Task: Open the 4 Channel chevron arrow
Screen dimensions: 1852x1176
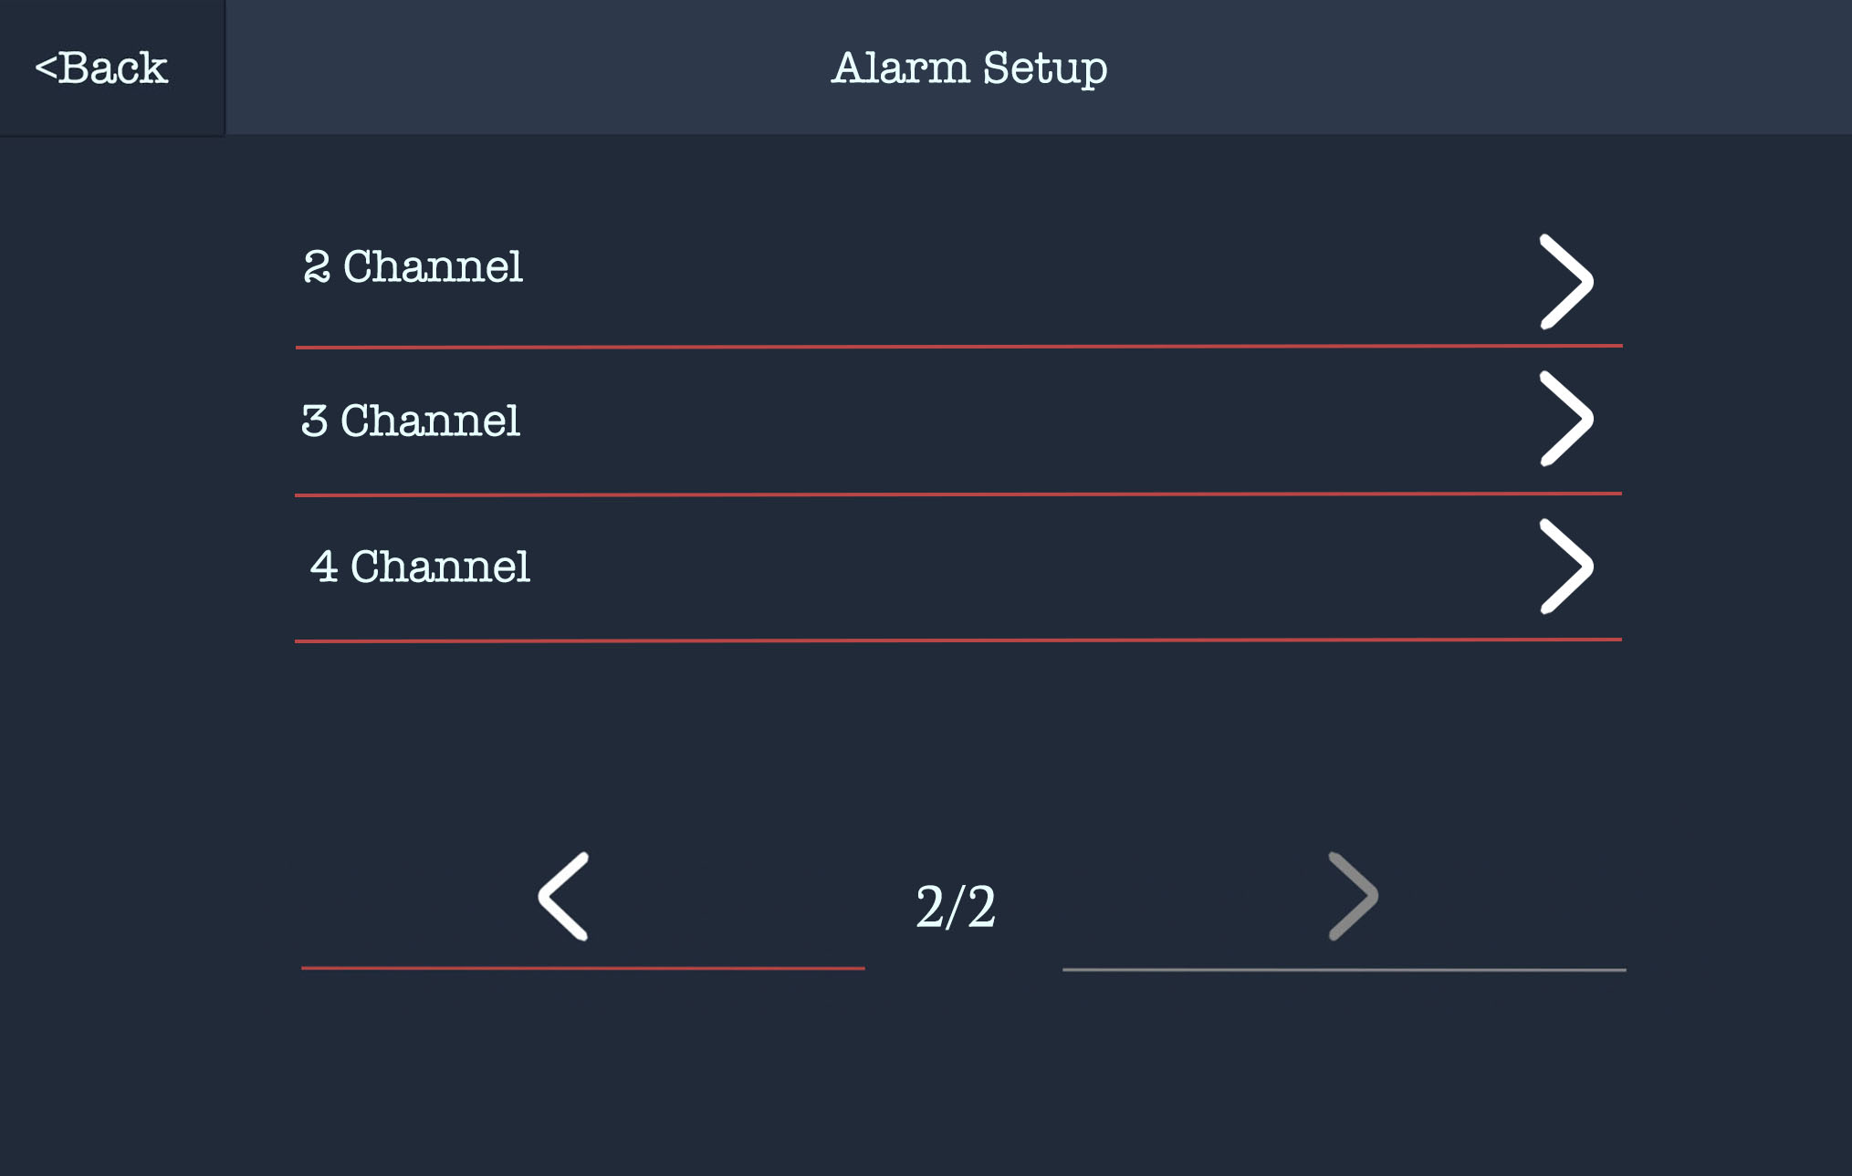Action: [x=1566, y=567]
